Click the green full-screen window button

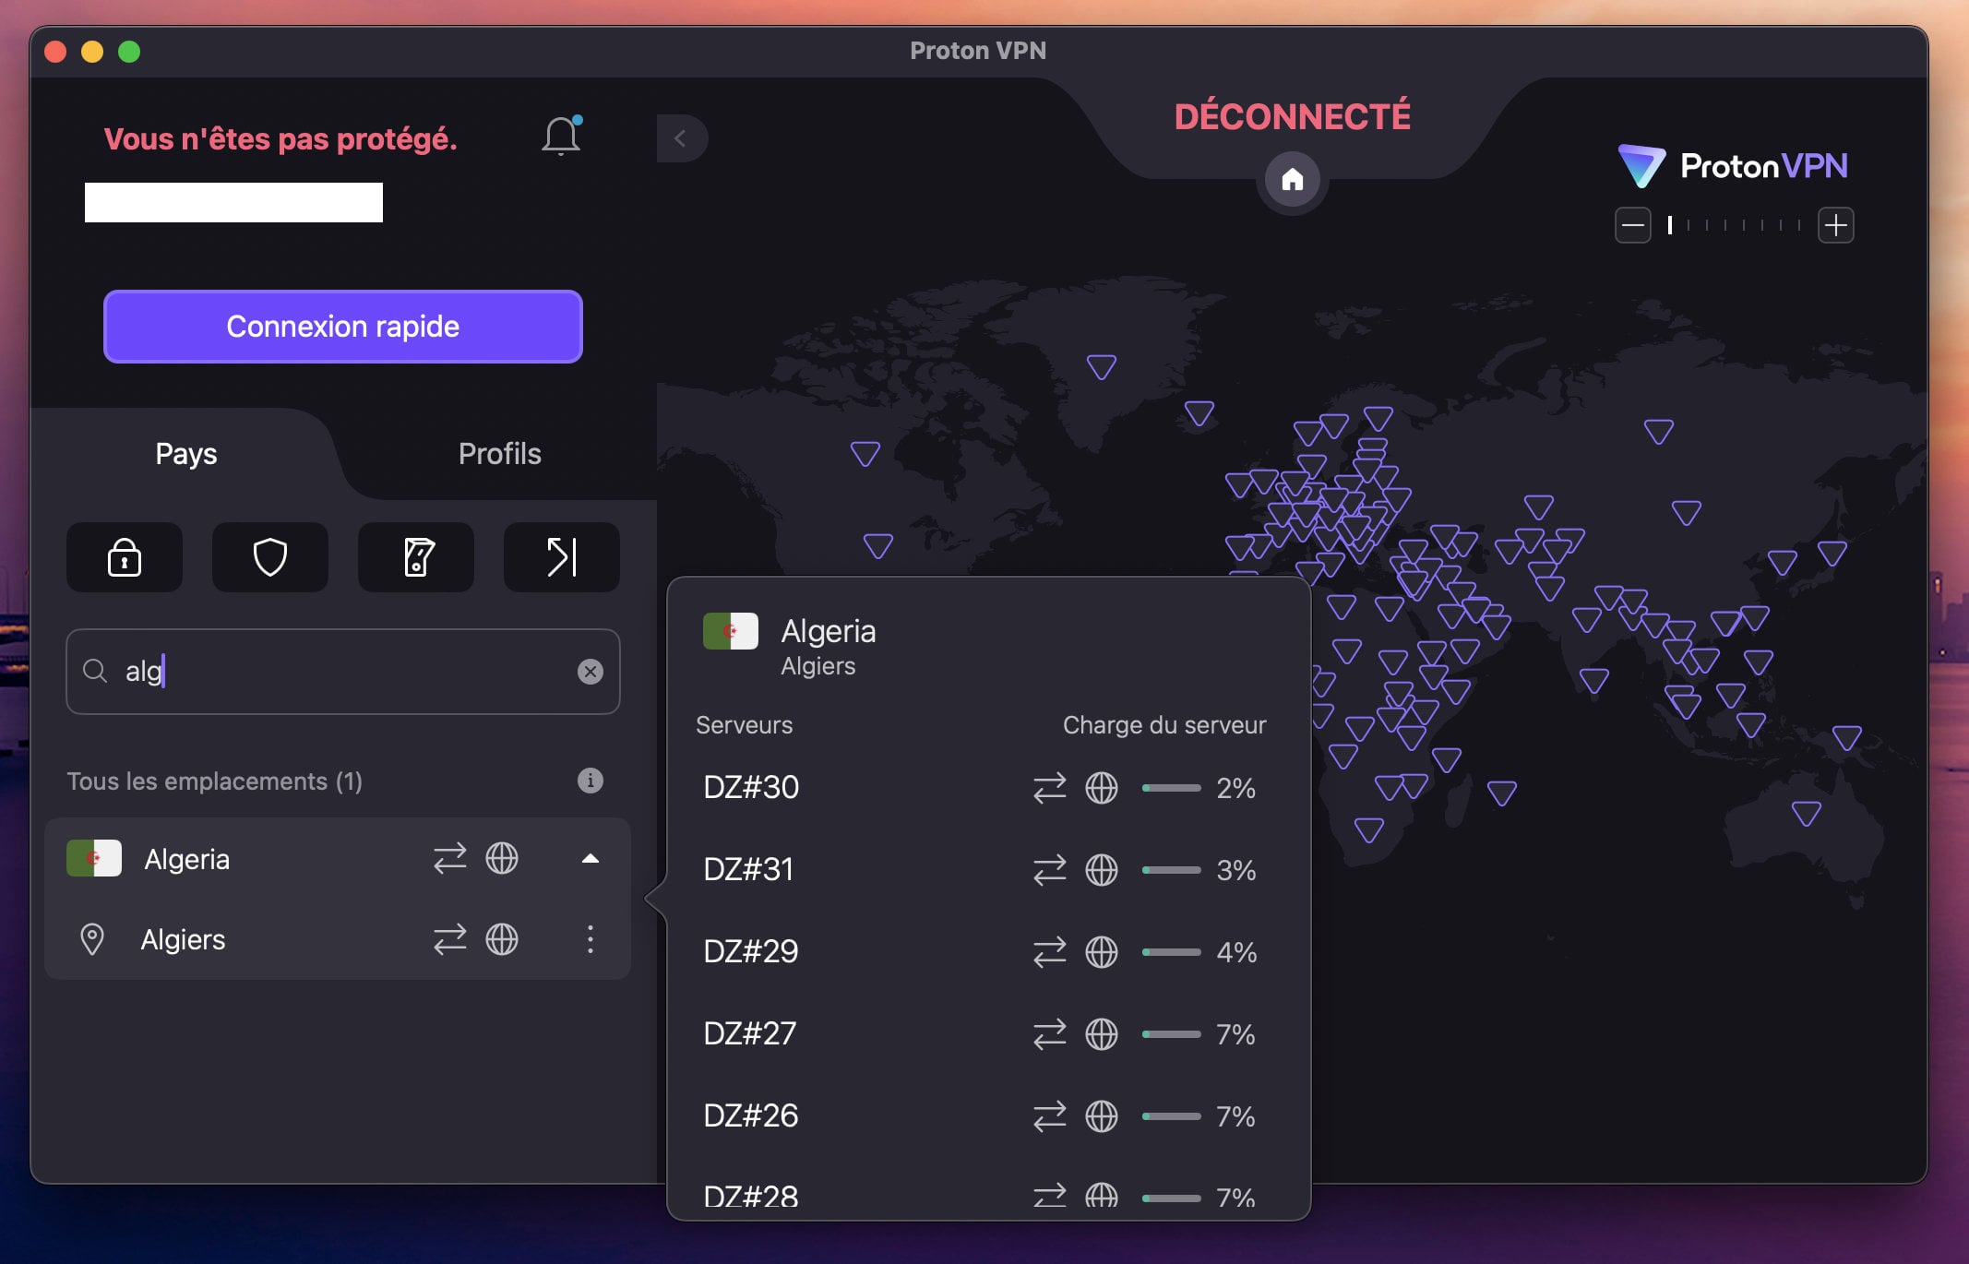pyautogui.click(x=129, y=52)
